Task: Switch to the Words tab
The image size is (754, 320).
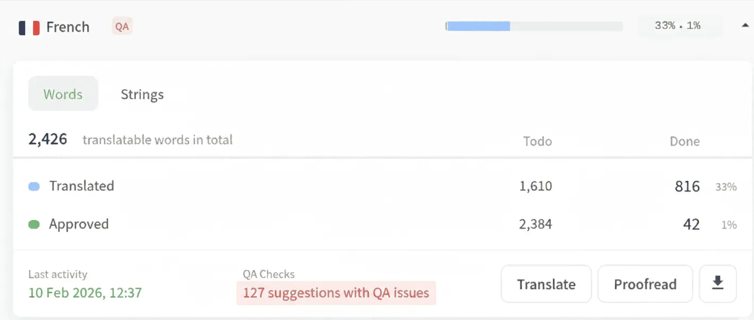Action: pos(63,94)
